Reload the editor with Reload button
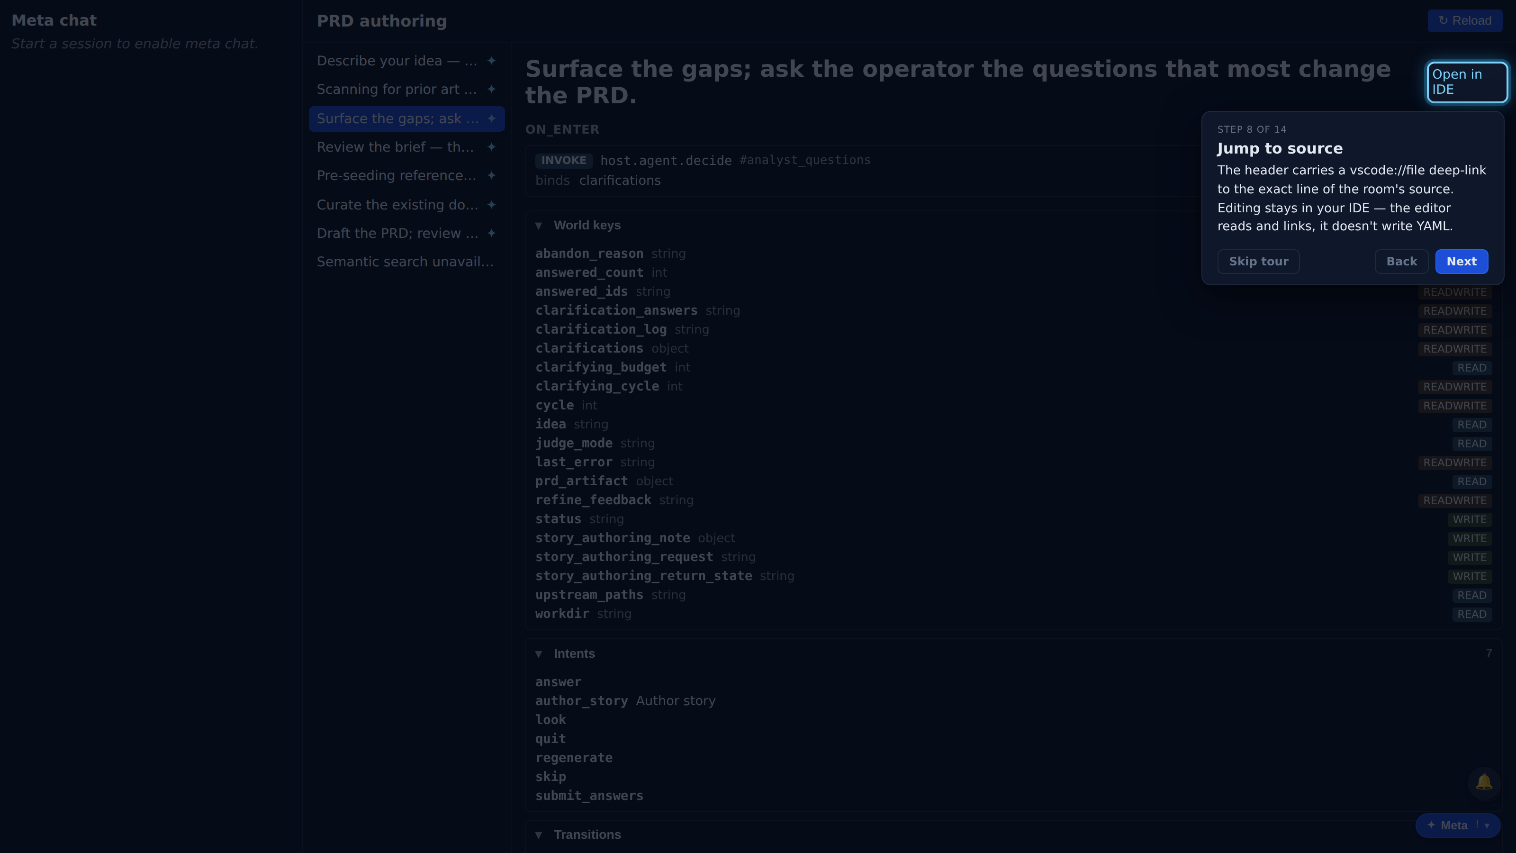Screen dimensions: 1516x853 1465,20
